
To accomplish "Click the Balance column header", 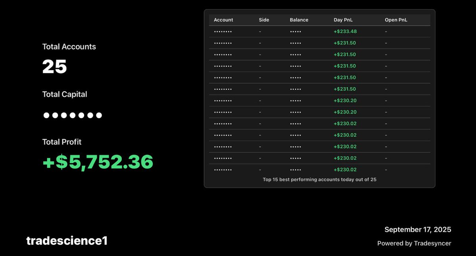I will 299,20.
